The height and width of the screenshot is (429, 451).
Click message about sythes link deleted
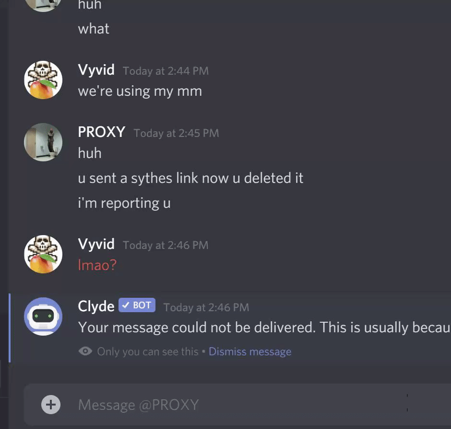(190, 178)
